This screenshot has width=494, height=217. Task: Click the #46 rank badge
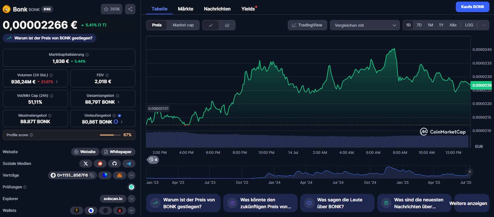(48, 9)
